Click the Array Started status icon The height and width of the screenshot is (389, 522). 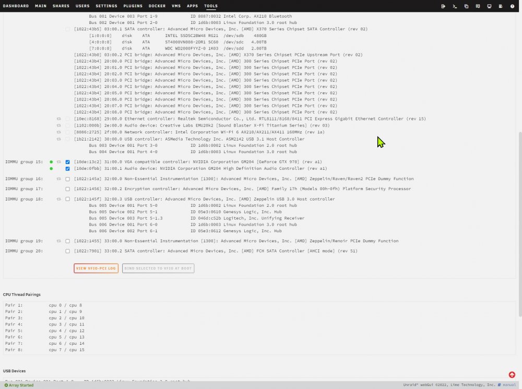coord(6,385)
